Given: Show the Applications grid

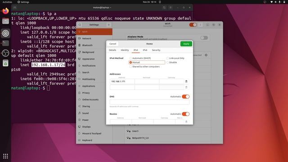Looking at the screenshot, I should point(5,156).
